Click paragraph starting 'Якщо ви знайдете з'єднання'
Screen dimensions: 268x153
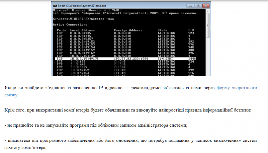[131, 91]
